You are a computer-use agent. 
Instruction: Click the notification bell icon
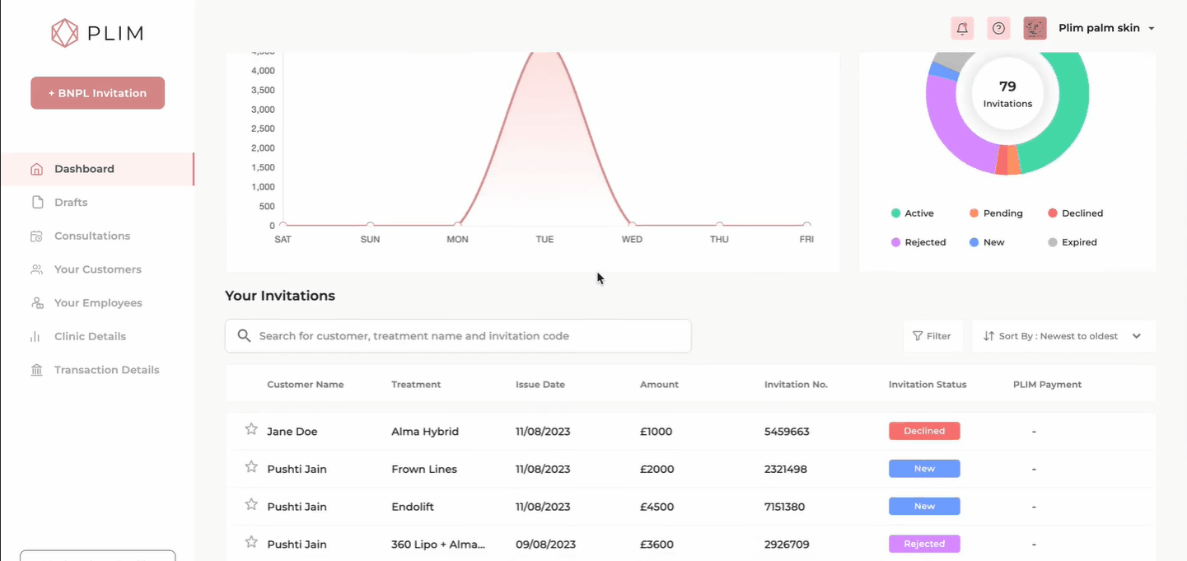[961, 28]
